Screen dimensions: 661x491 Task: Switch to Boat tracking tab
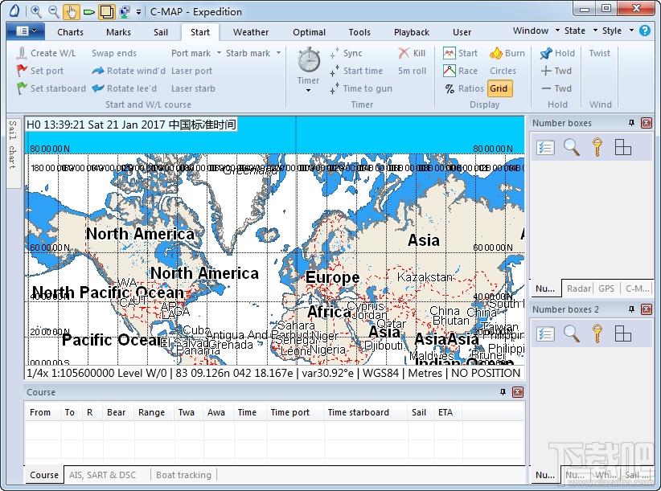coord(183,475)
